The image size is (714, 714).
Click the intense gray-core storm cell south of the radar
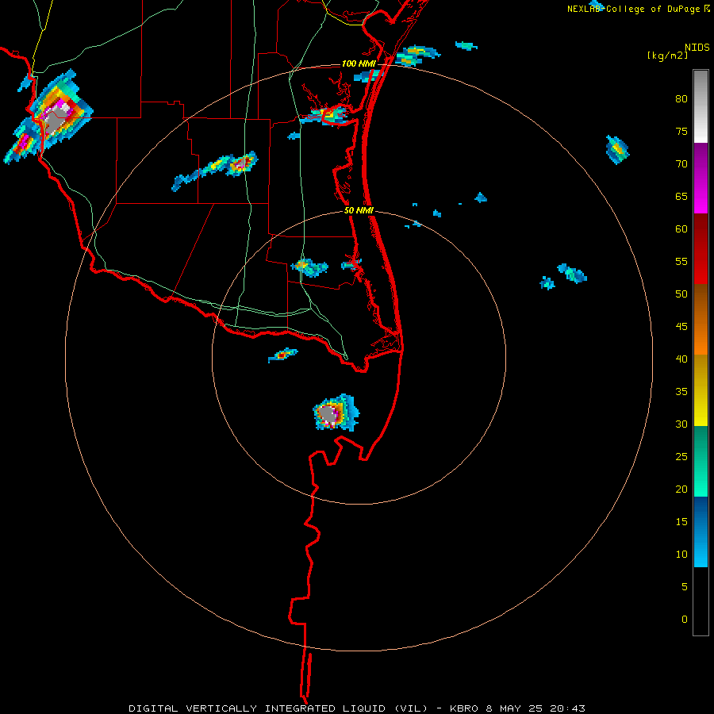(336, 413)
